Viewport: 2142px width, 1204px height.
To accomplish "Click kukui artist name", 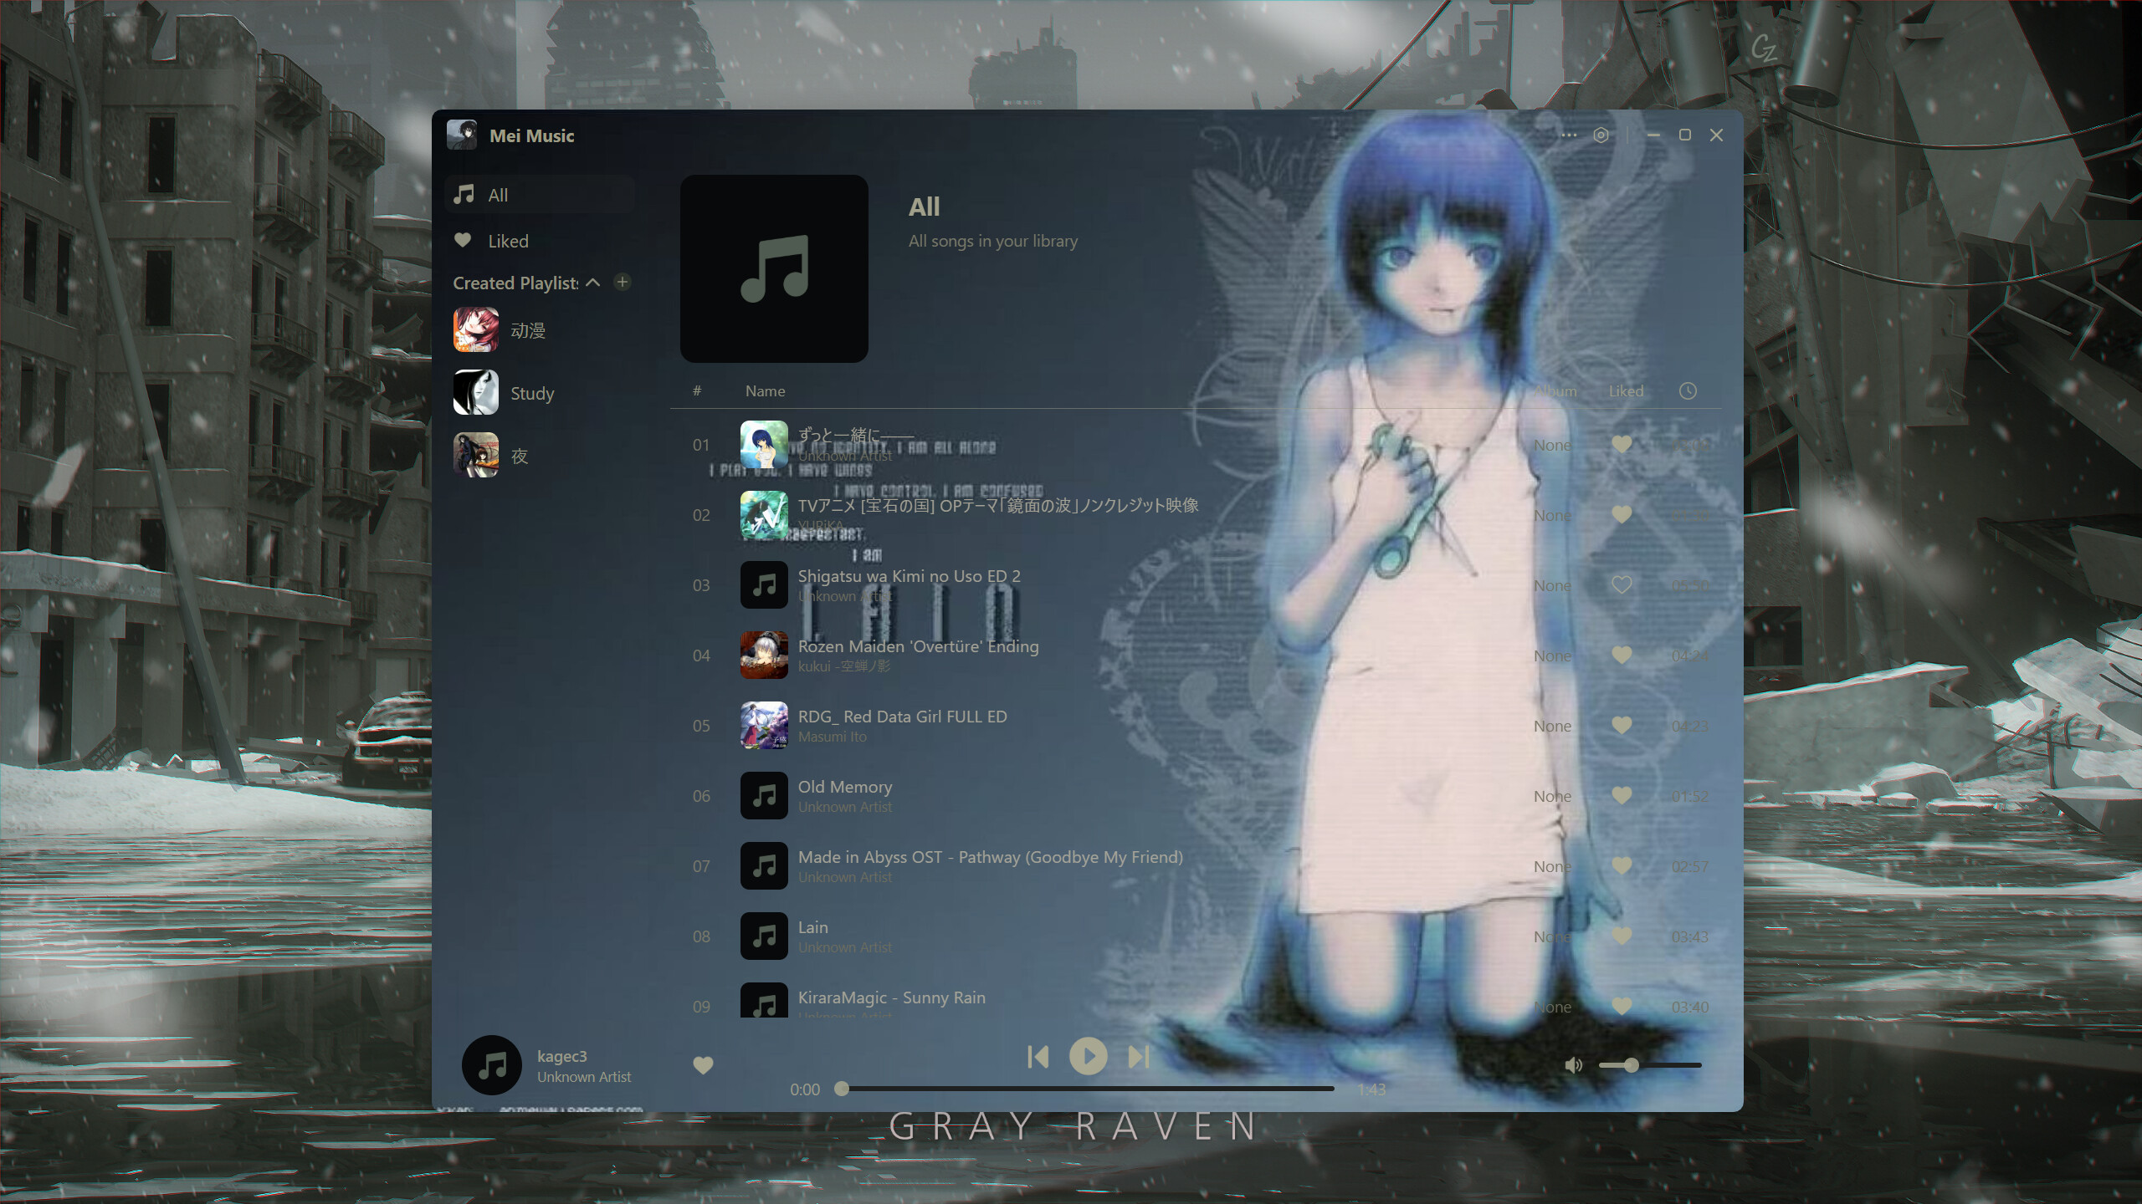I will [x=844, y=666].
